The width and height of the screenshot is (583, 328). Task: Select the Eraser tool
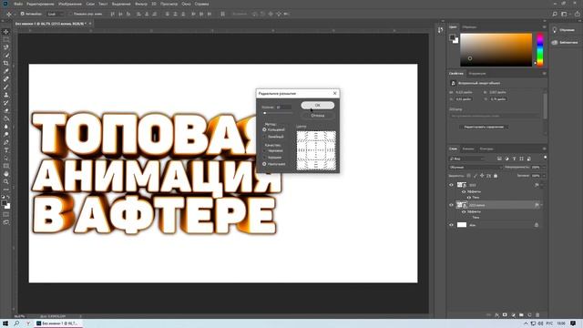[6, 111]
